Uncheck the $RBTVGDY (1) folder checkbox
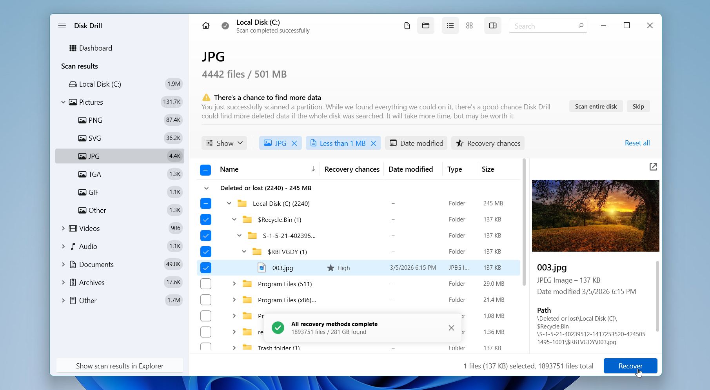 (206, 252)
